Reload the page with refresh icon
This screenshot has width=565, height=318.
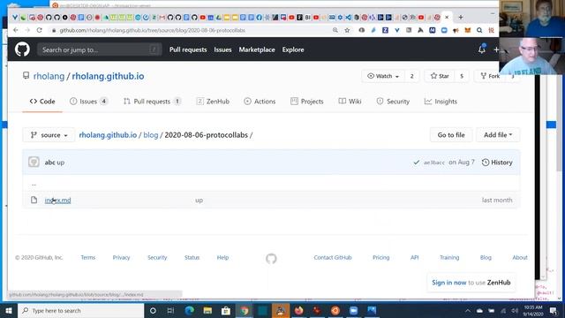tap(39, 30)
